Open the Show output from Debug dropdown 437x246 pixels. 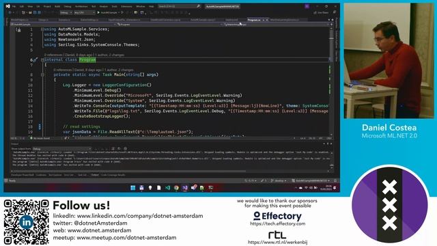(x=62, y=149)
